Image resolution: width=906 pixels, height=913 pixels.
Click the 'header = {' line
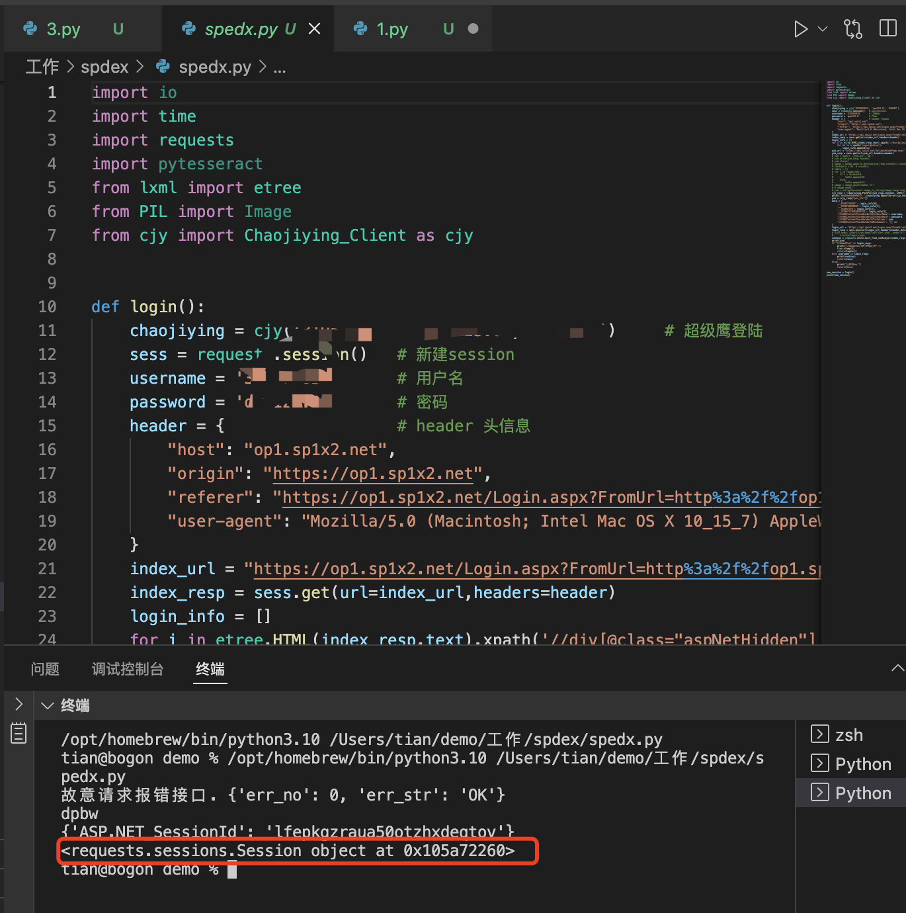pos(177,426)
